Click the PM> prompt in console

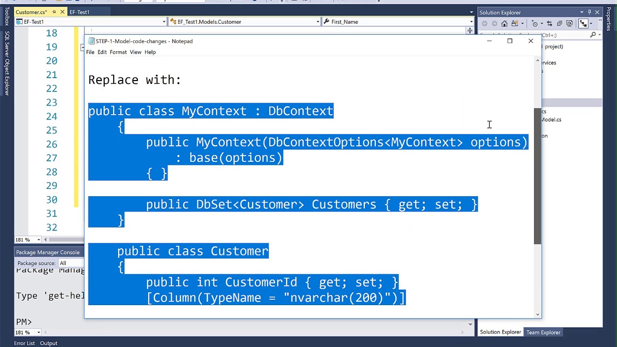pos(24,321)
